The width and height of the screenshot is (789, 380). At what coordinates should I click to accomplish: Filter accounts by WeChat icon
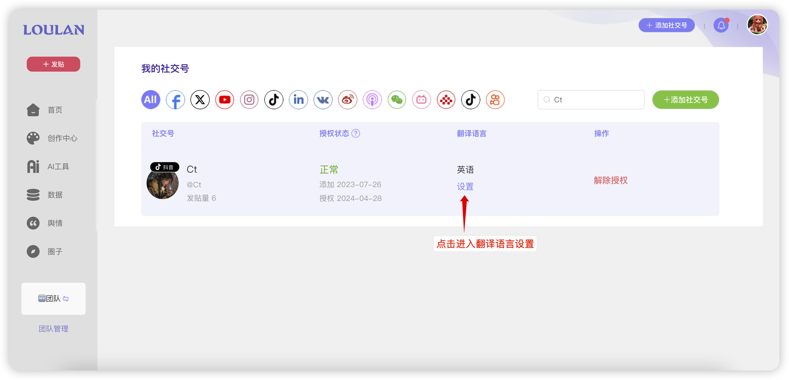point(397,100)
